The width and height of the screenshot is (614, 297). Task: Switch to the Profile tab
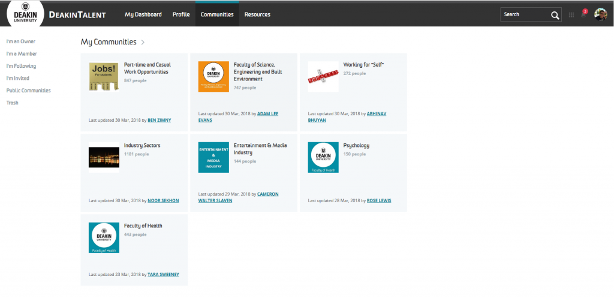pos(181,14)
